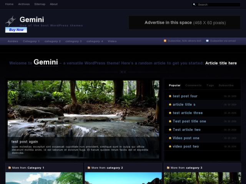Click the 'Advertise in this space' banner
246x184 pixels.
coord(185,23)
